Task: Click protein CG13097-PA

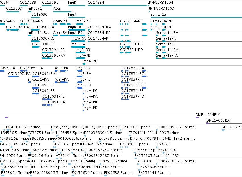Action: [19, 74]
